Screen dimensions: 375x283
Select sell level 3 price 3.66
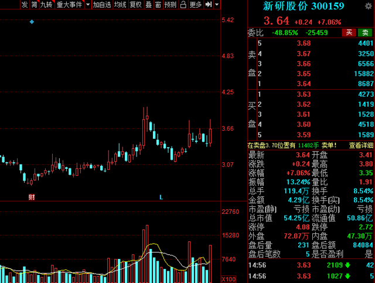pyautogui.click(x=304, y=64)
